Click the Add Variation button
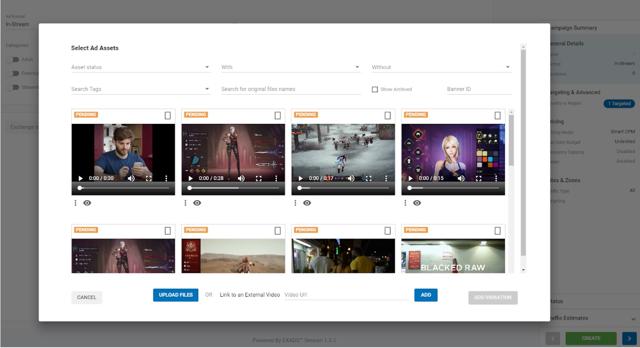The image size is (640, 348). pos(493,298)
